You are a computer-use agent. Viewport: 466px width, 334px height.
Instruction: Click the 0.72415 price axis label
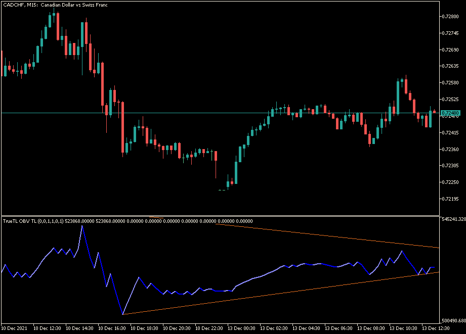[x=450, y=133]
